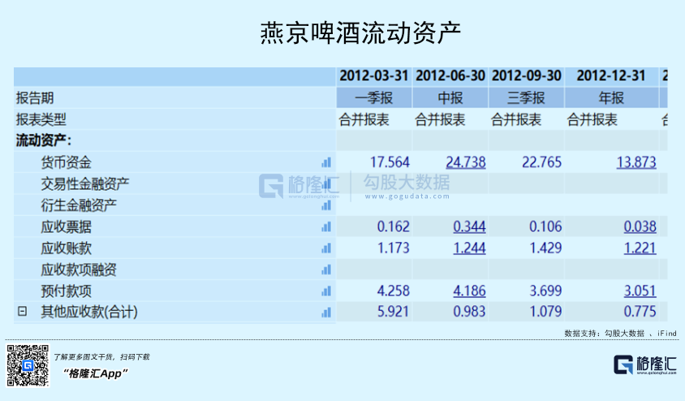Select the 2012-06-30 column header
The height and width of the screenshot is (401, 685).
450,76
